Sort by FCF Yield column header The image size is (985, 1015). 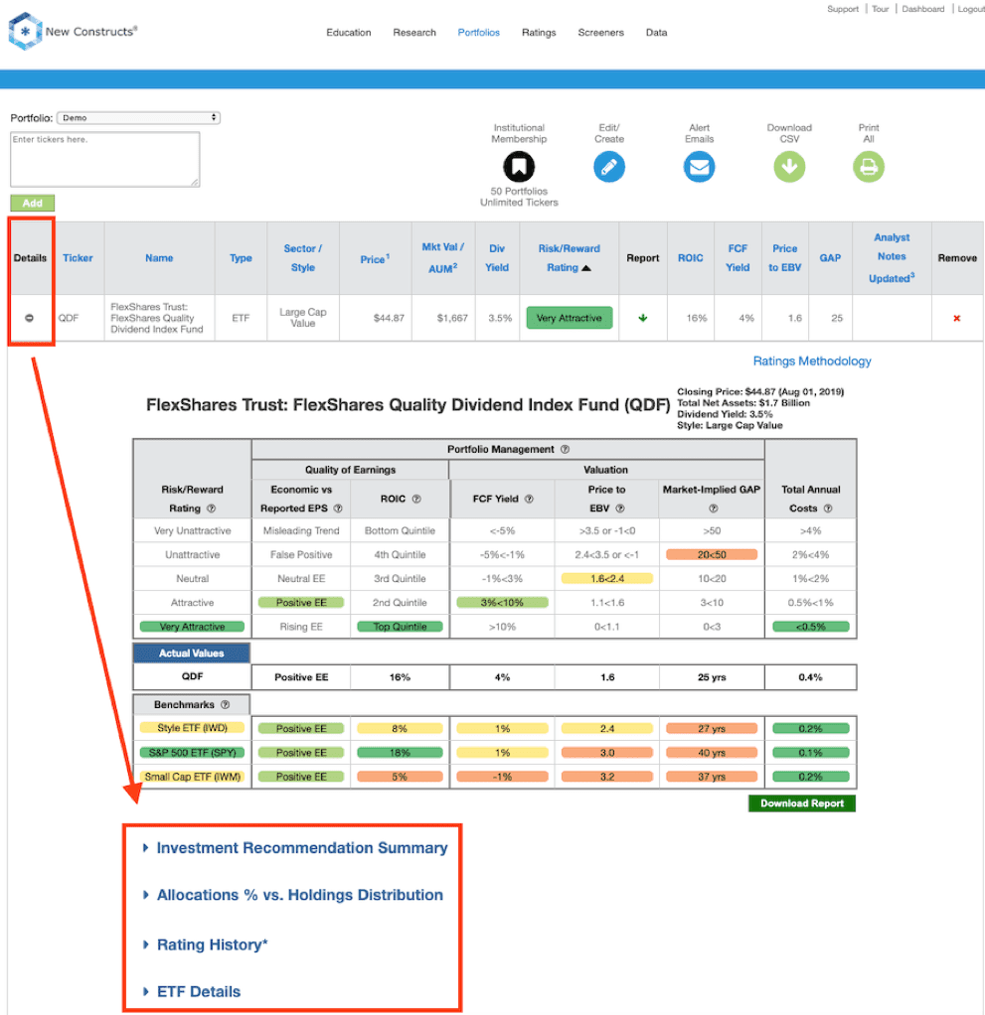pyautogui.click(x=738, y=257)
